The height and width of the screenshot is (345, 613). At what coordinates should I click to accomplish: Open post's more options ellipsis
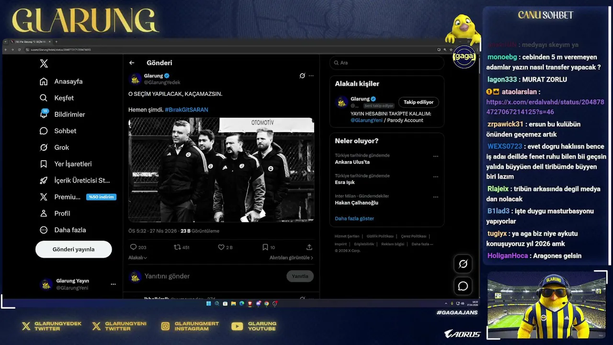pyautogui.click(x=311, y=76)
